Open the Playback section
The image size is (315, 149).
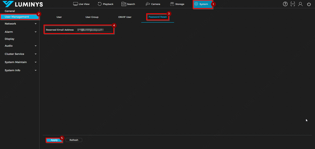click(106, 4)
